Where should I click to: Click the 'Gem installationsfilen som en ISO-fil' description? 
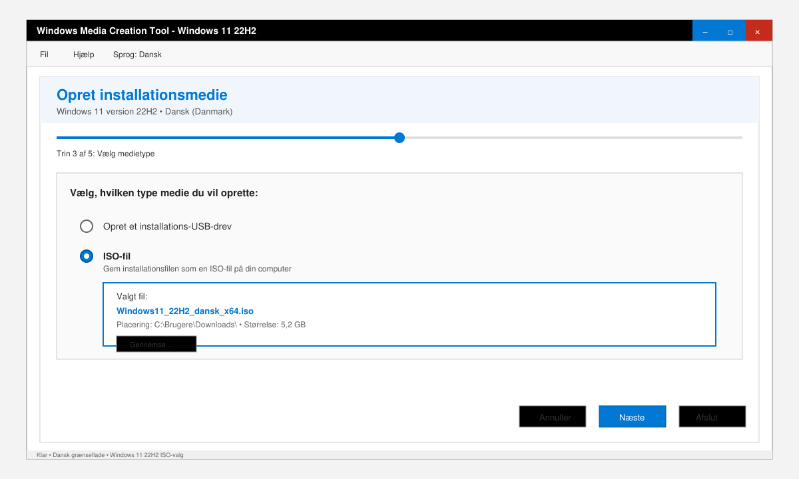pyautogui.click(x=197, y=269)
